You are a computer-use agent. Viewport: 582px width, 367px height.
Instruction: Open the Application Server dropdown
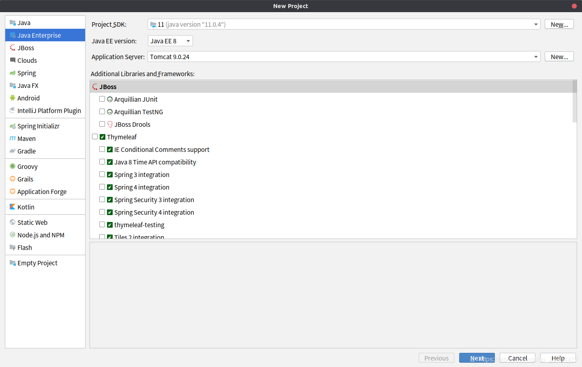click(344, 57)
